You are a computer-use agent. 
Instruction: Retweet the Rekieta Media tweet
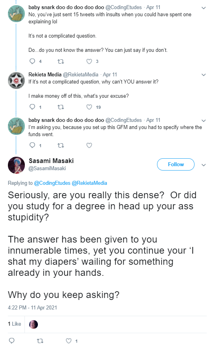coord(61,107)
